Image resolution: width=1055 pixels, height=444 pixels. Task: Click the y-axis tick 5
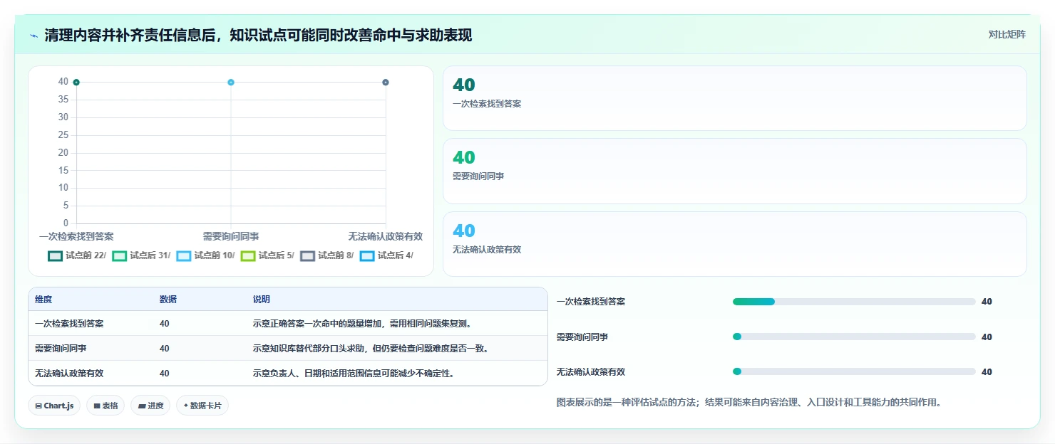[66, 206]
